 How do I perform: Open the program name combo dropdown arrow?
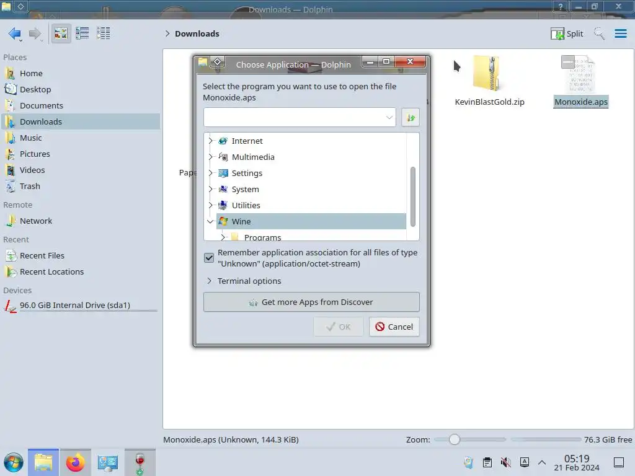[x=389, y=117]
